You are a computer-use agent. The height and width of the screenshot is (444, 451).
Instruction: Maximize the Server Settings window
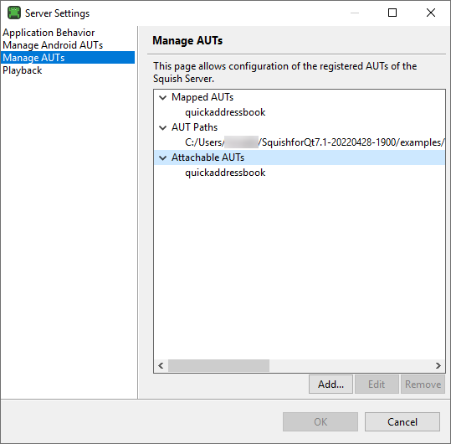click(392, 13)
